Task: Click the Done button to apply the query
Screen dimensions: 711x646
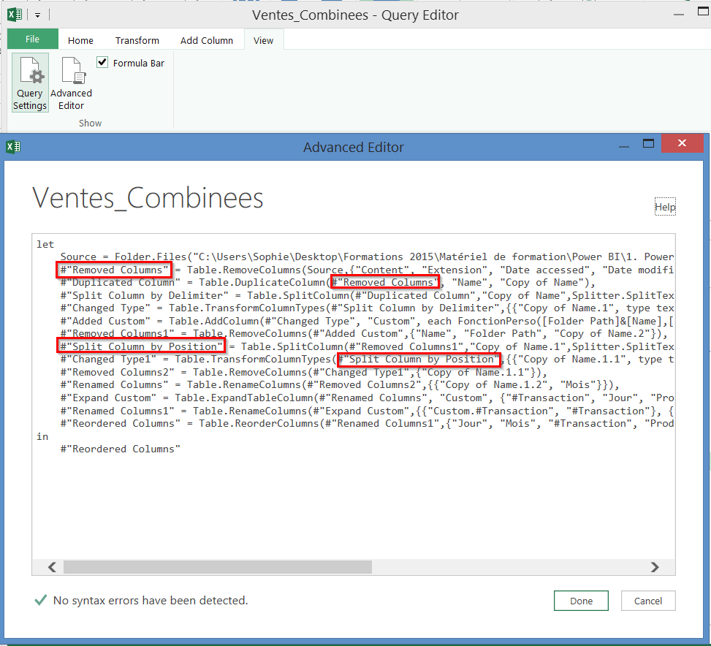Action: point(581,601)
